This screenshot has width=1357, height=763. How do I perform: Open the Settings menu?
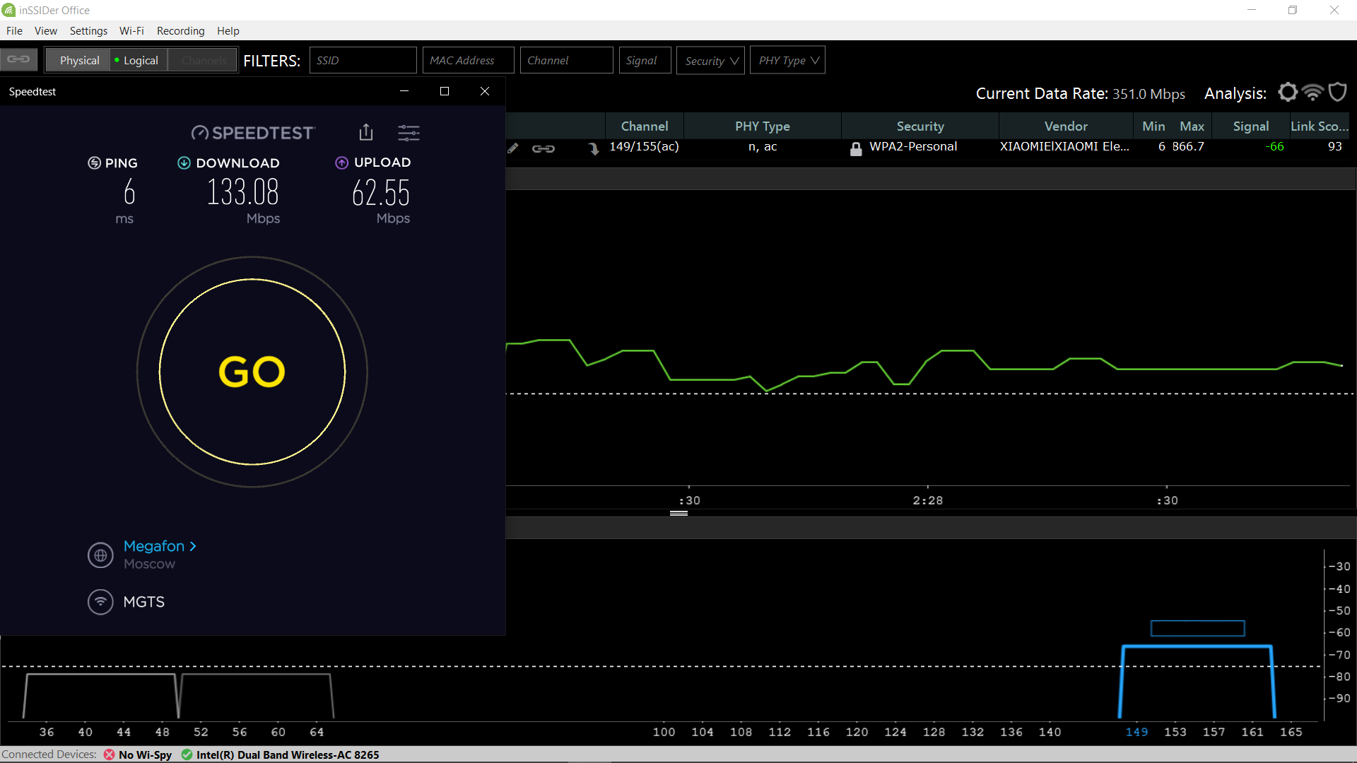pos(88,30)
